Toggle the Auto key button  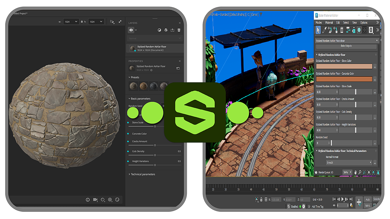pyautogui.click(x=368, y=200)
